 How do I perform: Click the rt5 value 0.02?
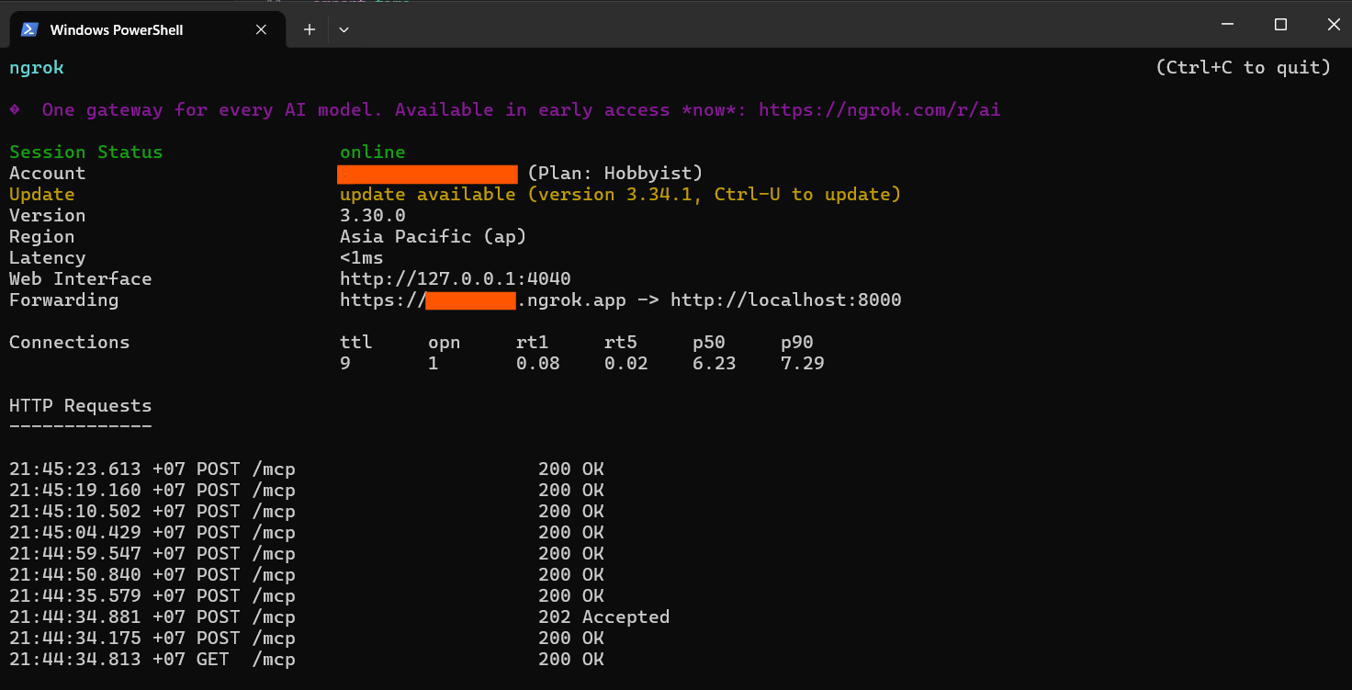coord(626,364)
